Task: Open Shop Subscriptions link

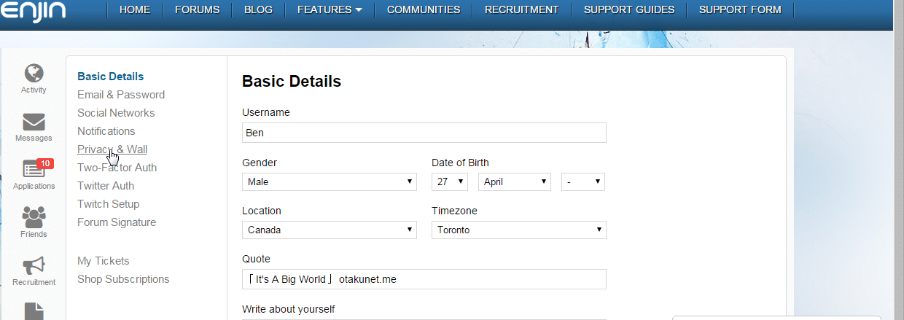Action: click(x=123, y=279)
